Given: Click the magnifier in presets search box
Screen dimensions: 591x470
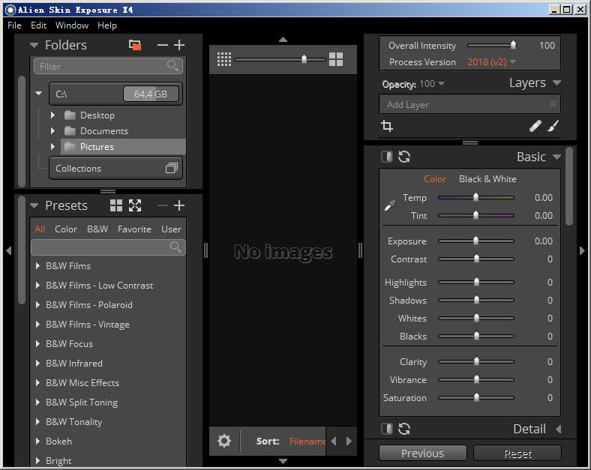Looking at the screenshot, I should pos(175,247).
